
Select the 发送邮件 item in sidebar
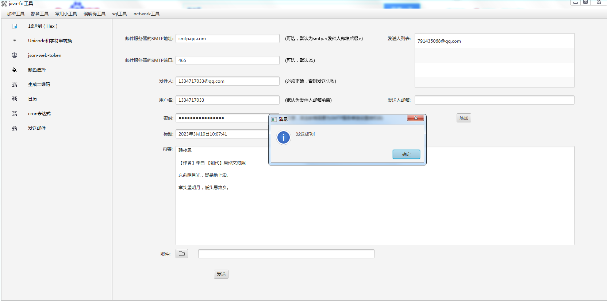tap(37, 128)
